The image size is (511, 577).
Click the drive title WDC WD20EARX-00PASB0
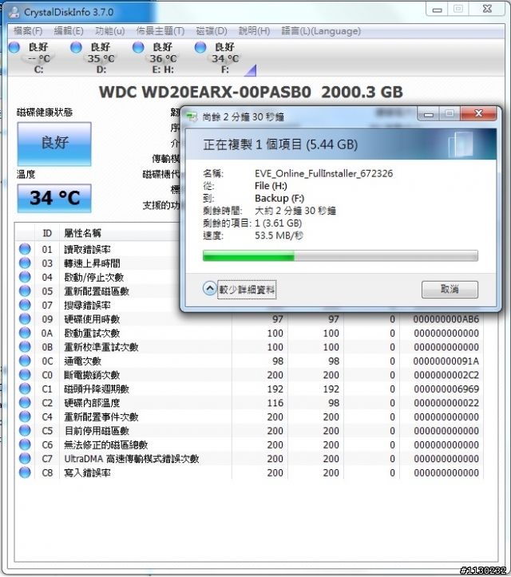205,92
